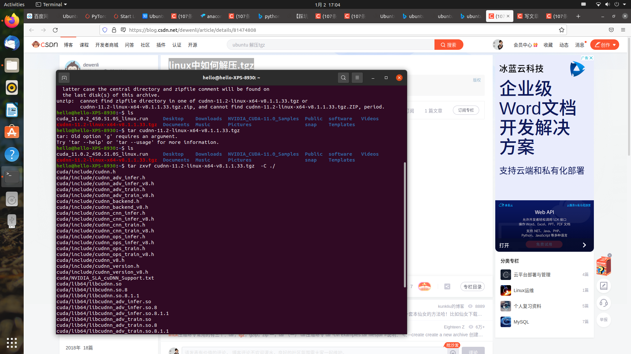631x354 pixels.
Task: Open the user avatar on CSDN header
Action: 498,45
